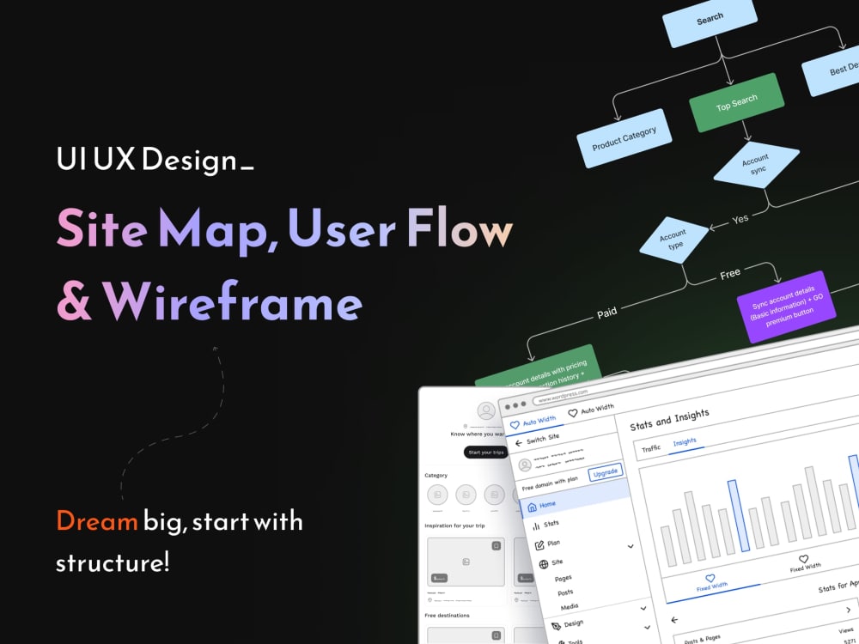The height and width of the screenshot is (644, 859).
Task: Expand the Site section chevron in sidebar
Action: tap(631, 546)
